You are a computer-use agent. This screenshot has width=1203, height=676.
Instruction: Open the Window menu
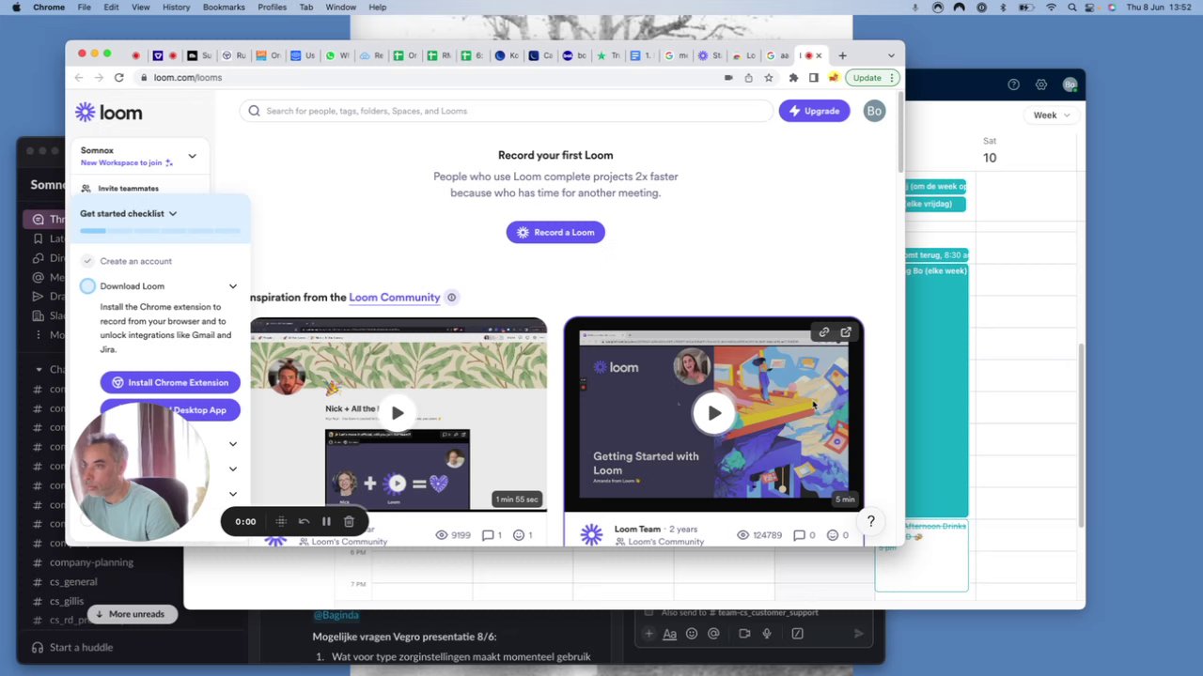(340, 8)
